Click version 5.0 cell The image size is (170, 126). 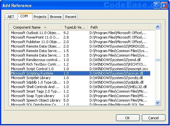coord(66,100)
